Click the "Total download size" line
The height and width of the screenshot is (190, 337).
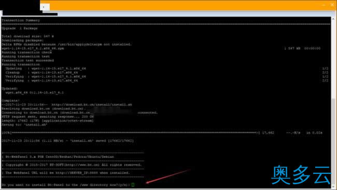[27, 36]
